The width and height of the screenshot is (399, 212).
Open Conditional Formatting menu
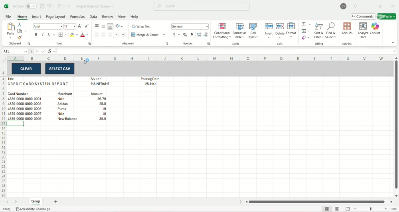pyautogui.click(x=222, y=31)
